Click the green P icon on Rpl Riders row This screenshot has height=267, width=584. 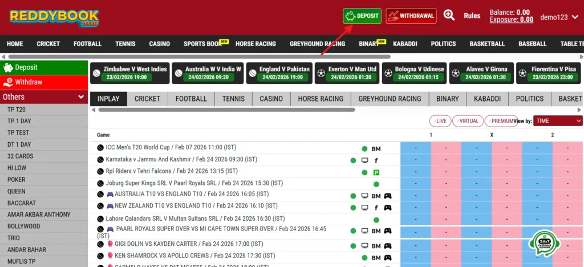(376, 172)
